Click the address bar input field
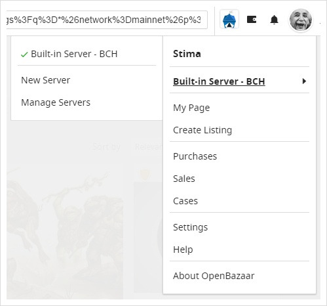Image resolution: width=327 pixels, height=306 pixels. (x=107, y=20)
